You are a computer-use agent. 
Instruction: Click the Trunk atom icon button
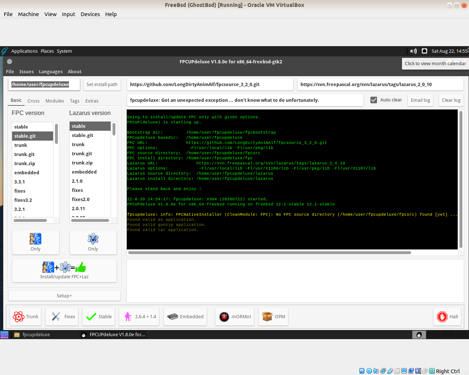[x=26, y=317]
